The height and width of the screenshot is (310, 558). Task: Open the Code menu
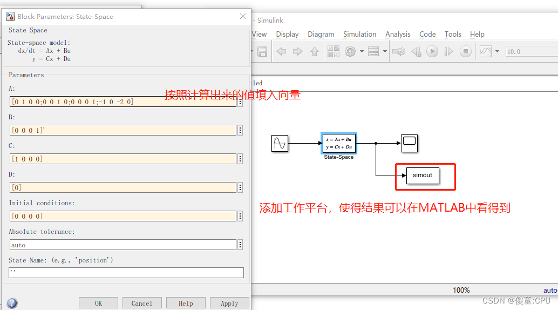(427, 34)
